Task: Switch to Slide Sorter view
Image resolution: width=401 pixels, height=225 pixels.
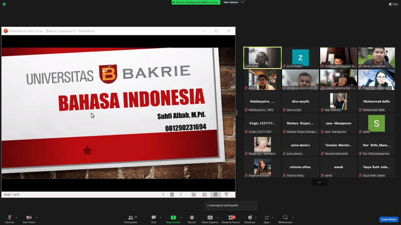Action: coord(205,194)
